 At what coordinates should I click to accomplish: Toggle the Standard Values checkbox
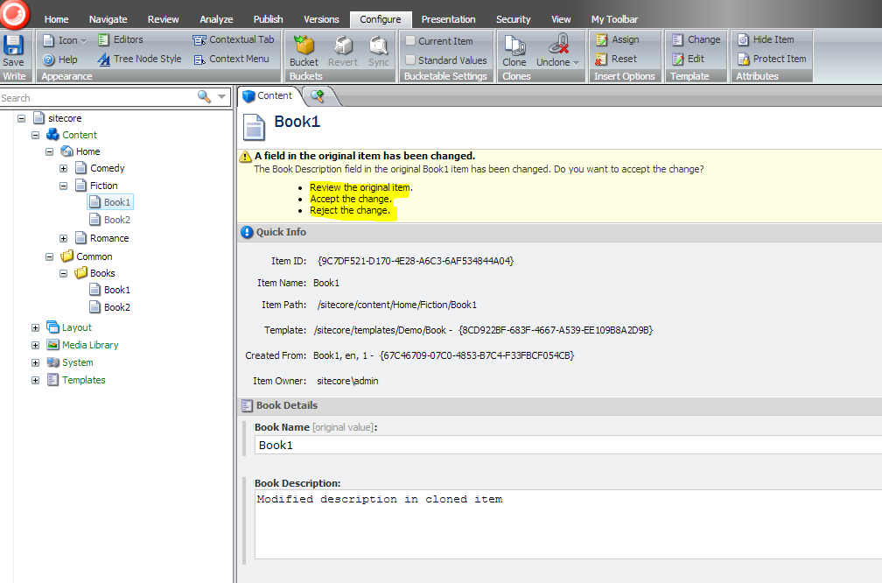410,60
